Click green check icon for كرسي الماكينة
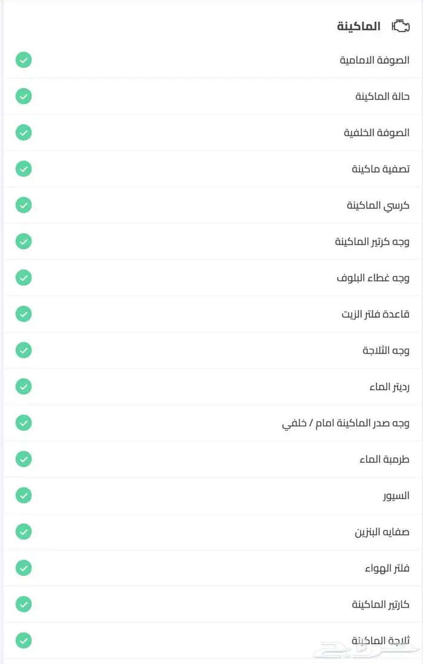Screen dimensions: 423x664 [24, 205]
